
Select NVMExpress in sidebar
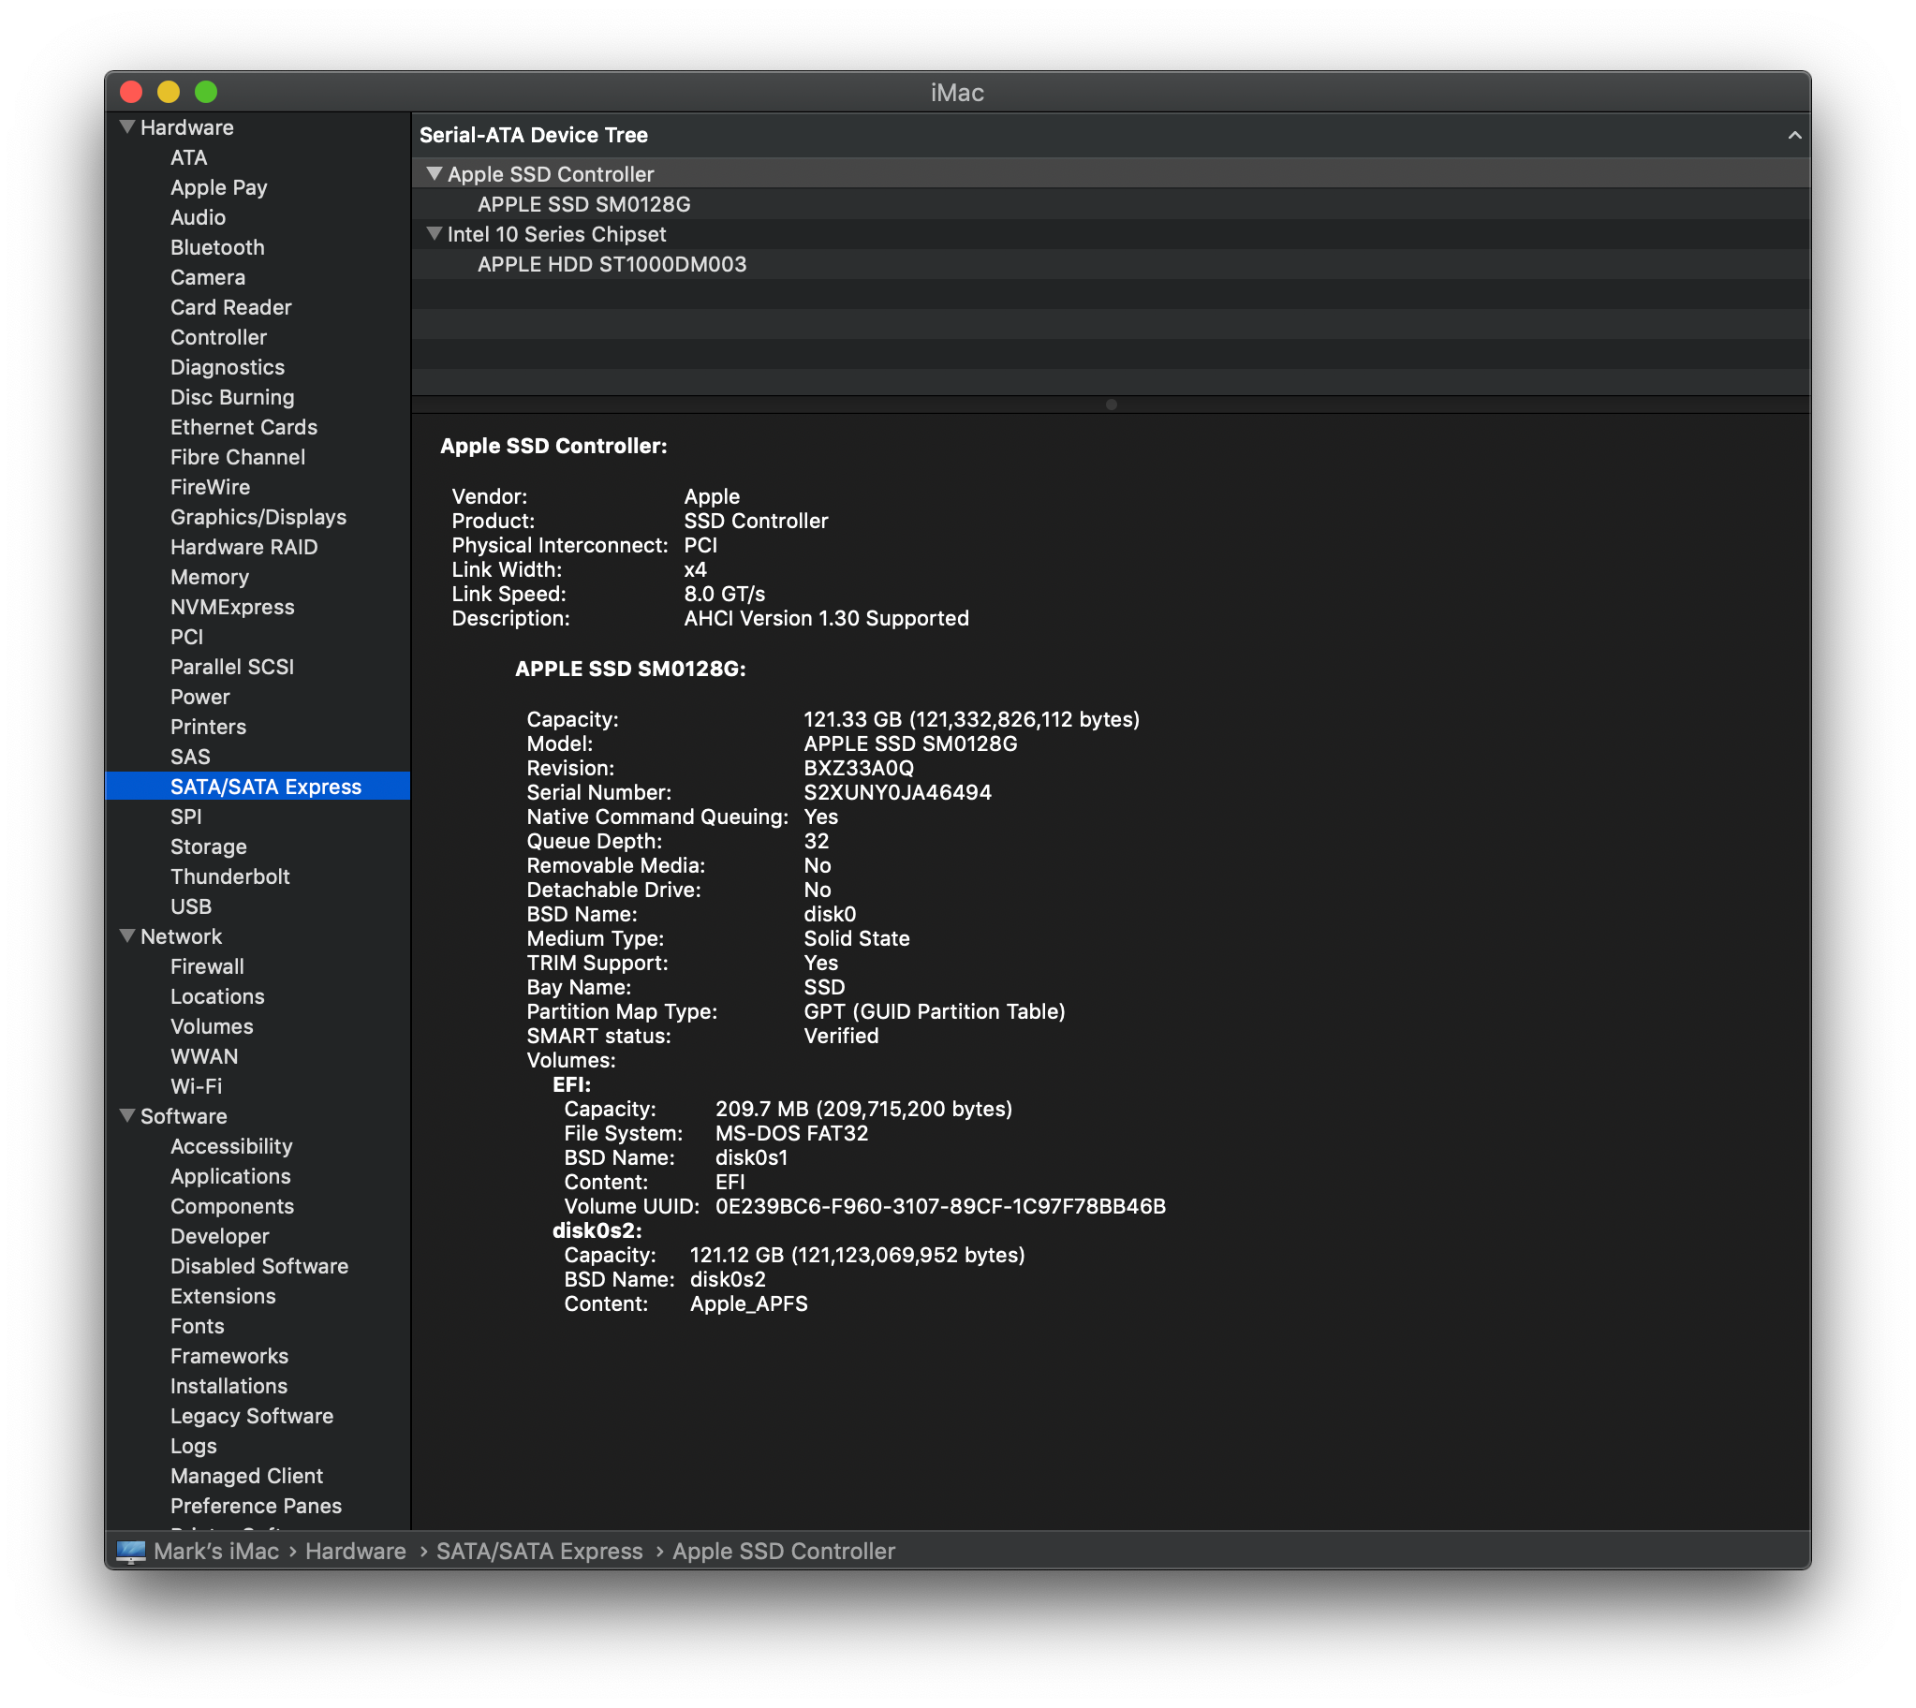[x=231, y=607]
